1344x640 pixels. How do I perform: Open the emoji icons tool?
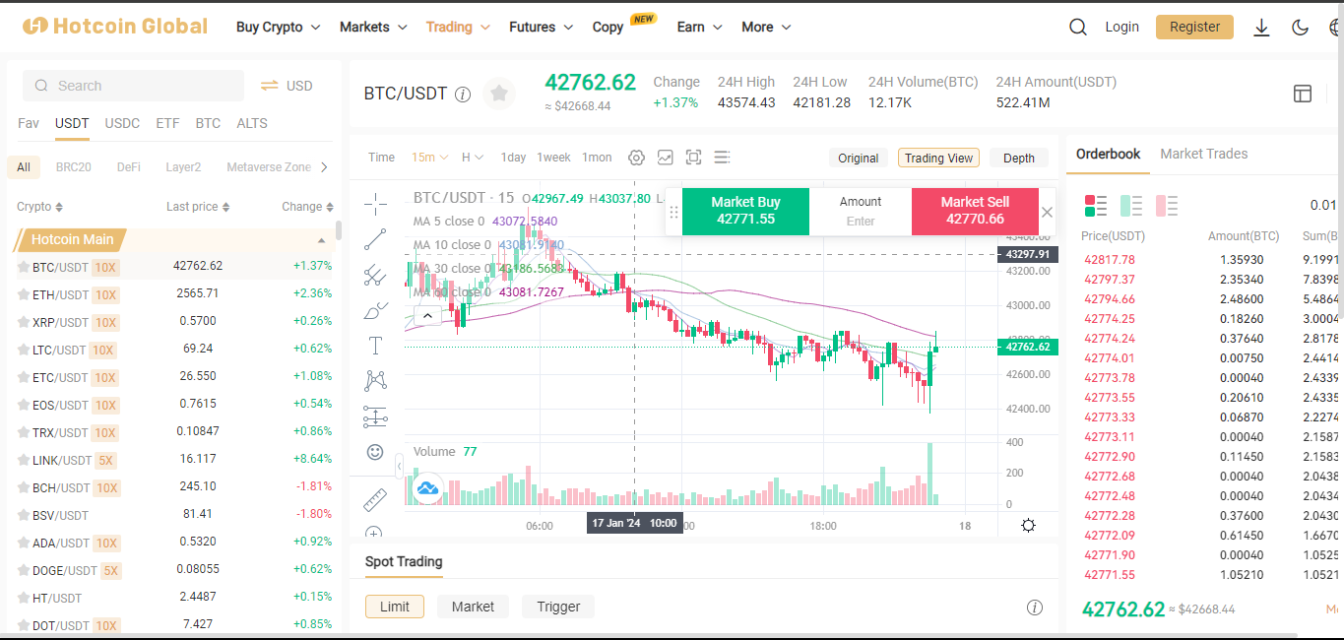pos(375,452)
